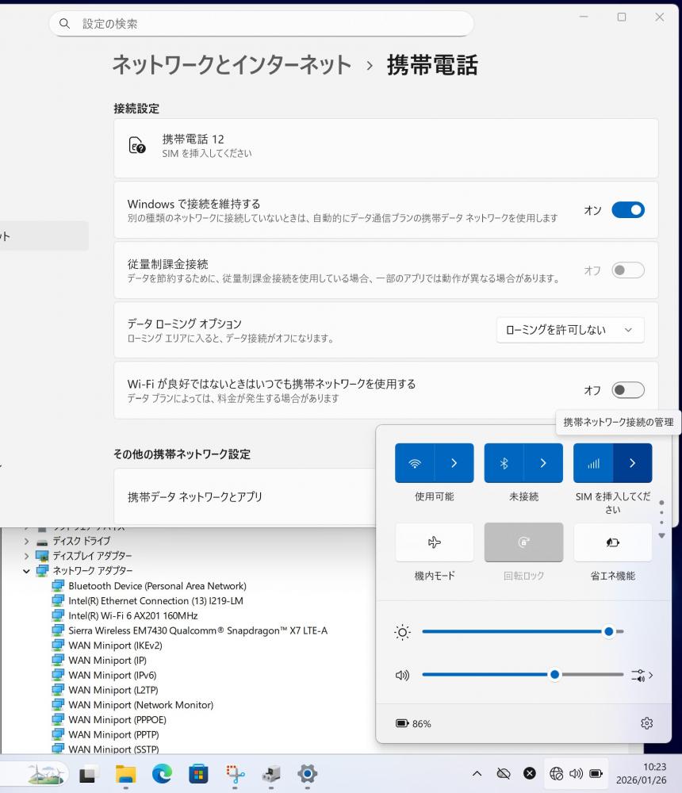Select Intel(R) Wi-Fi 6 AX201 160MHz adapter
This screenshot has height=793, width=682.
point(132,615)
